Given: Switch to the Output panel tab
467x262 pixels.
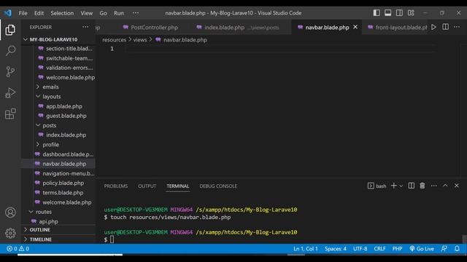Looking at the screenshot, I should point(147,186).
